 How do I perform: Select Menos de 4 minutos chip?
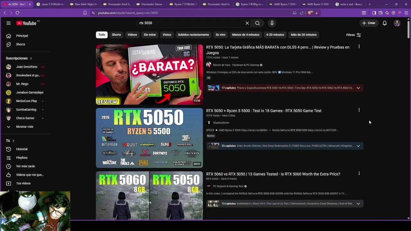pos(246,35)
